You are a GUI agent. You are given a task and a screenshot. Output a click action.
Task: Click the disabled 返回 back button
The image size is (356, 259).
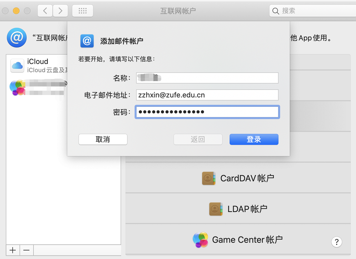pos(198,139)
